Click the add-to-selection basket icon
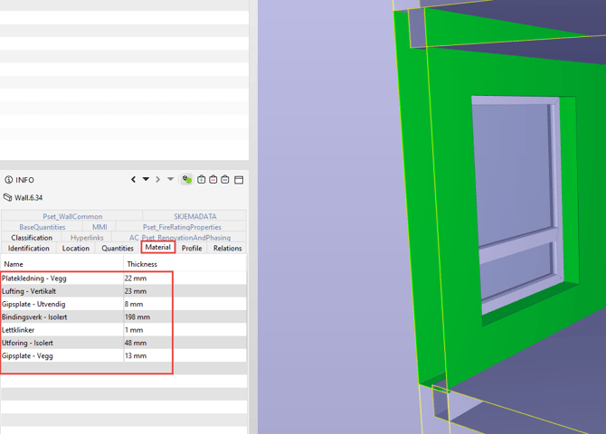Screen dimensions: 606x434 pyautogui.click(x=201, y=179)
